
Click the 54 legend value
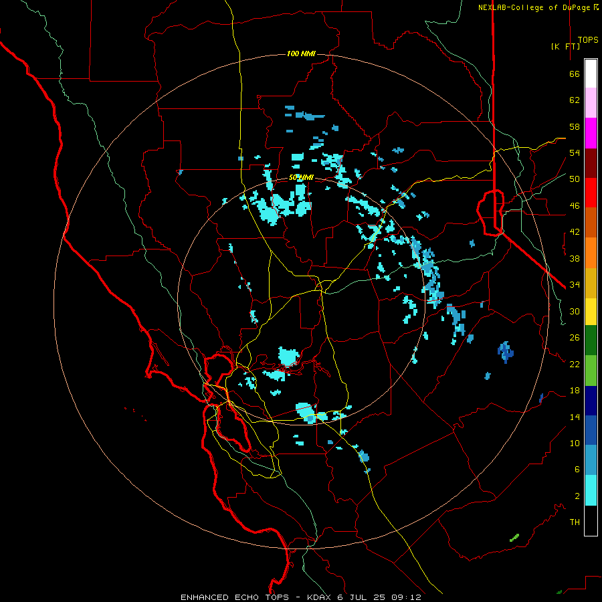pos(575,153)
